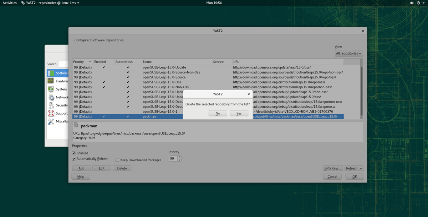Toggle Autorefresh checkmark for the packman row
Viewport: 428px width, 217px height.
(x=128, y=116)
